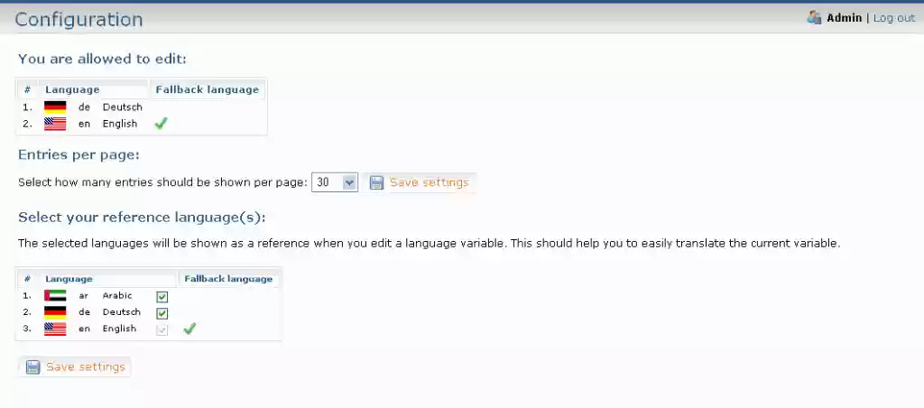The image size is (924, 408).
Task: Log out of the Admin account
Action: coord(894,18)
